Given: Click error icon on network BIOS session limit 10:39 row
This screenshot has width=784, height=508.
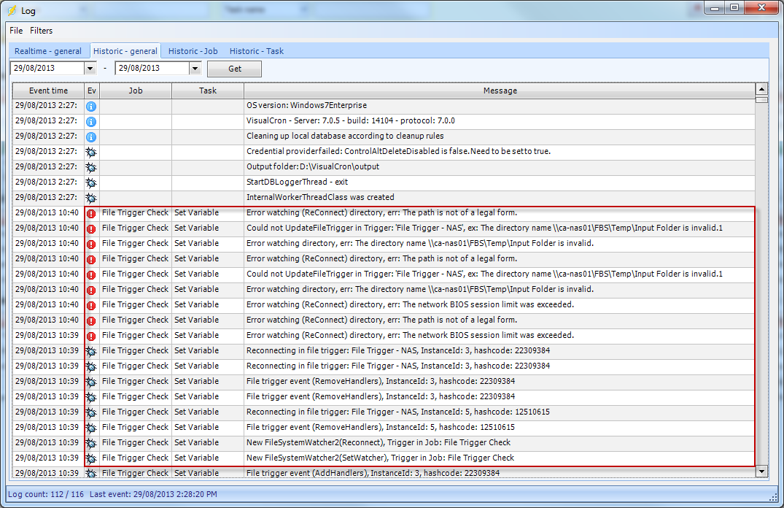Looking at the screenshot, I should pyautogui.click(x=91, y=336).
